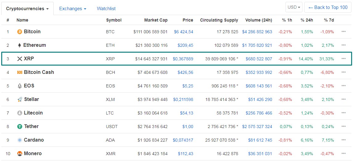This screenshot has height=161, width=353.
Task: Sort by the Name column header
Action: [x=22, y=20]
